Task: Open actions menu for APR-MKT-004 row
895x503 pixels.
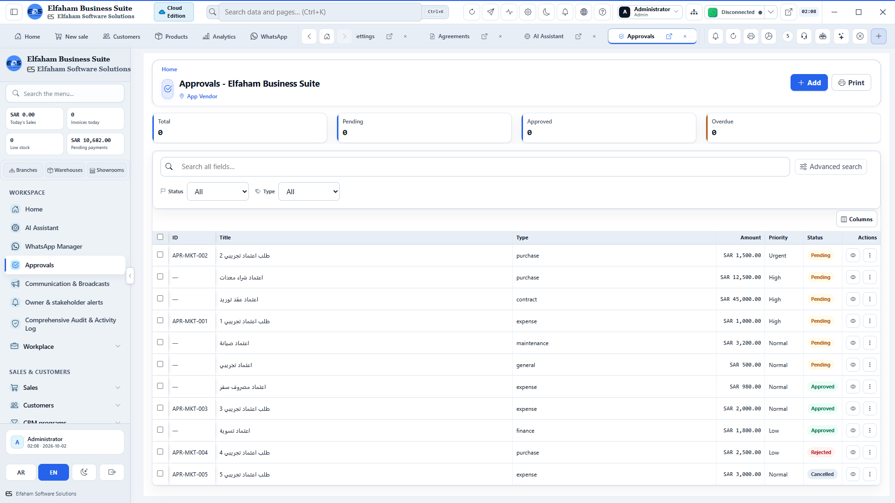Action: (869, 452)
